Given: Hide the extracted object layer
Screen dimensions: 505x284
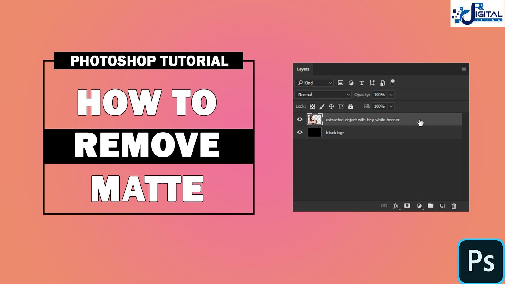Looking at the screenshot, I should point(300,119).
